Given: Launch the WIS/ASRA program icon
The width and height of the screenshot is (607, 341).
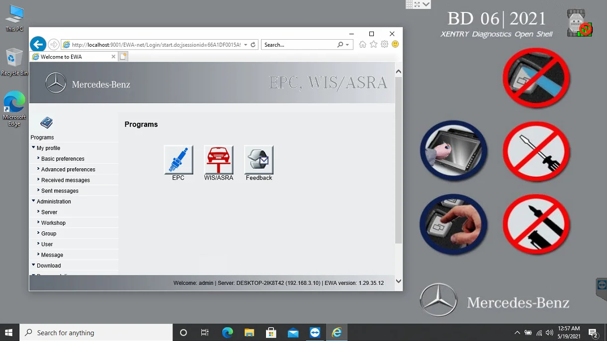Looking at the screenshot, I should pos(219,160).
